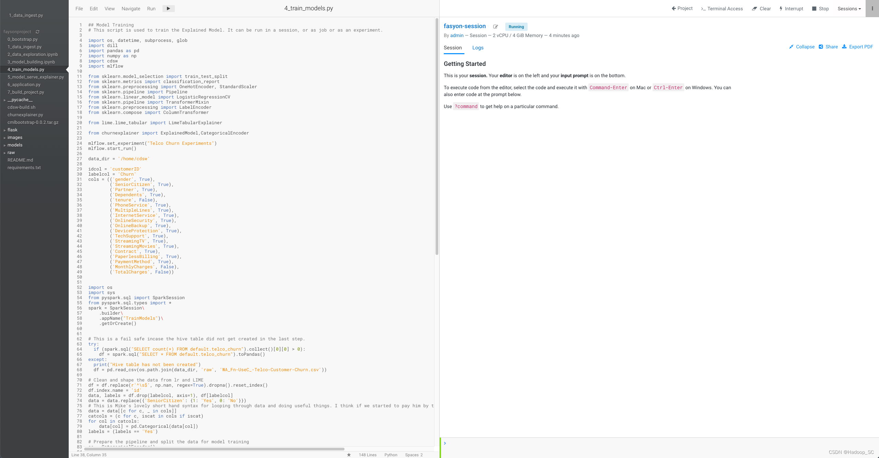Open the Navigate menu
879x458 pixels.
(131, 9)
